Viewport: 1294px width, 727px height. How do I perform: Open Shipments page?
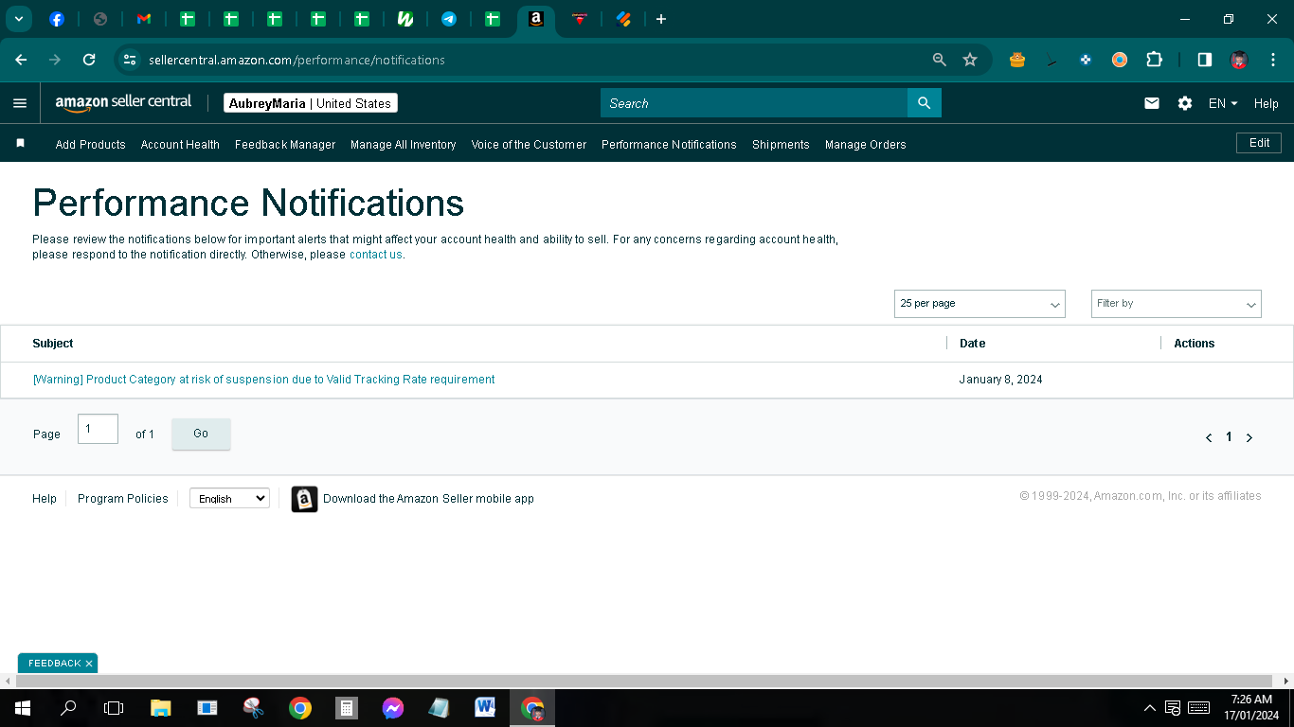click(x=781, y=145)
